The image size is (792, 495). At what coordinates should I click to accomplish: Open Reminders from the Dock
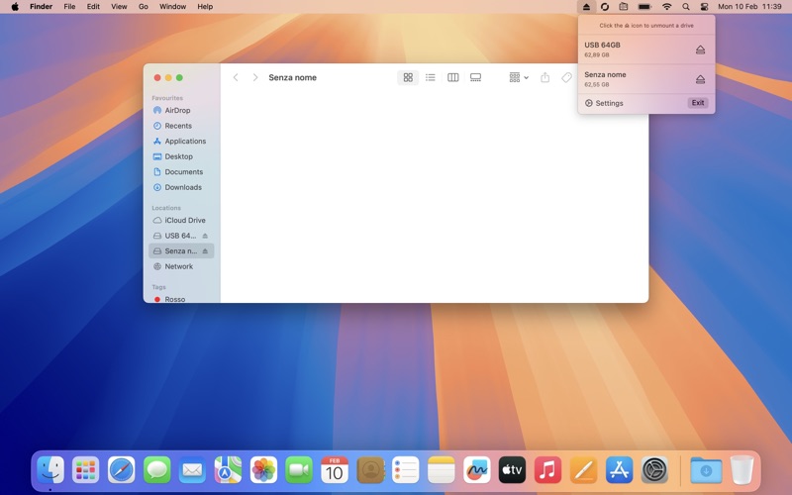406,469
